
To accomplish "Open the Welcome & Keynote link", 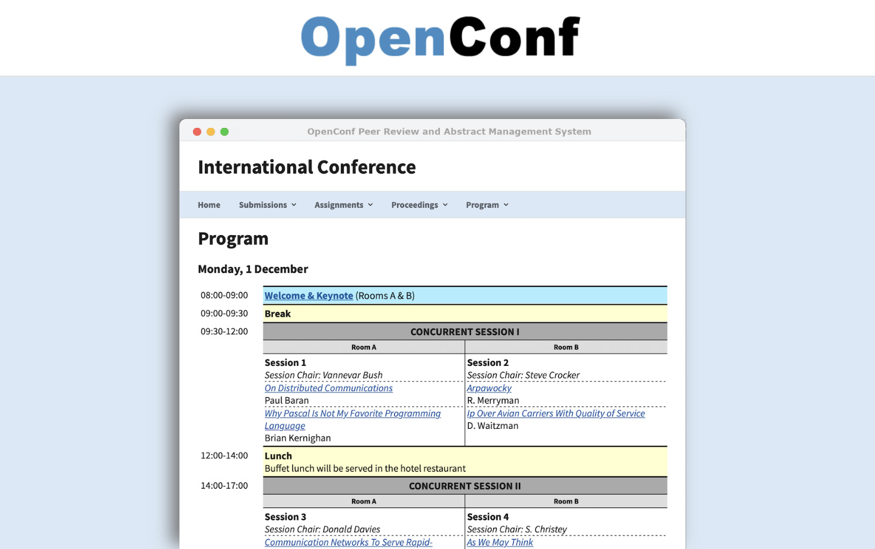I will pyautogui.click(x=308, y=295).
